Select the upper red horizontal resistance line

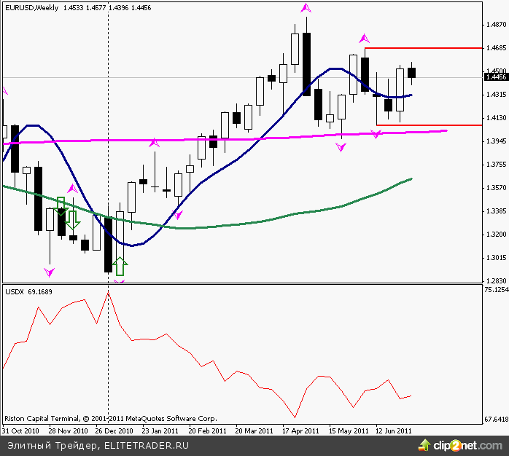pyautogui.click(x=423, y=47)
